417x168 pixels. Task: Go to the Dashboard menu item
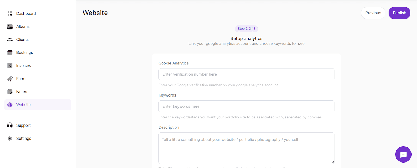pos(26,14)
